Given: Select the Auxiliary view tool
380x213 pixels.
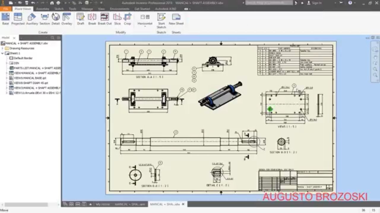Looking at the screenshot, I should 32,19.
